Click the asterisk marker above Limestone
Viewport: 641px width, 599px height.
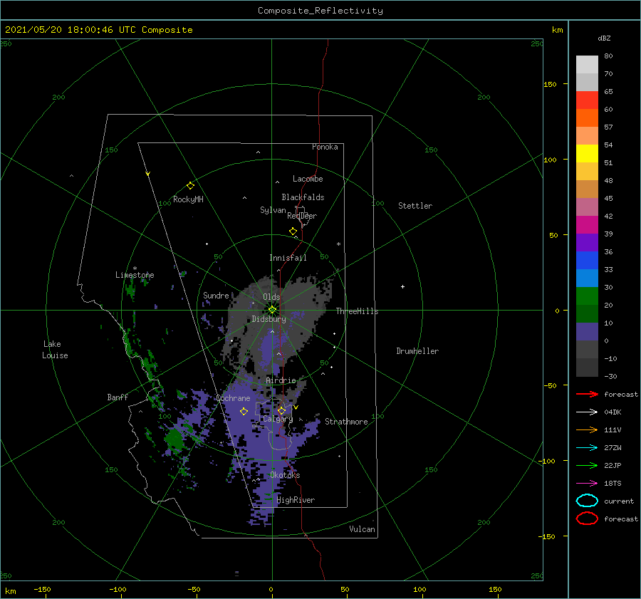[135, 269]
